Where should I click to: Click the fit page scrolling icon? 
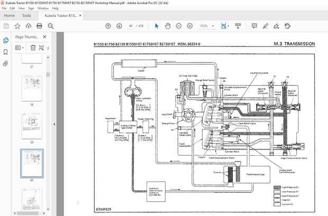click(x=224, y=26)
